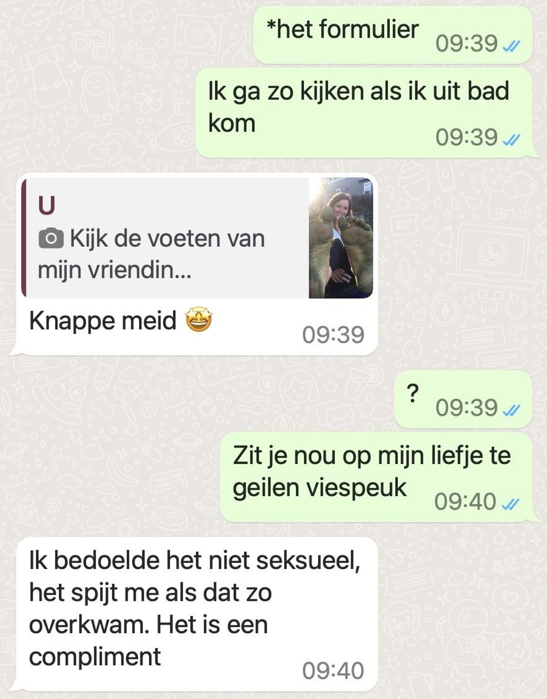Click the sender initial 'U' in quote

[46, 206]
